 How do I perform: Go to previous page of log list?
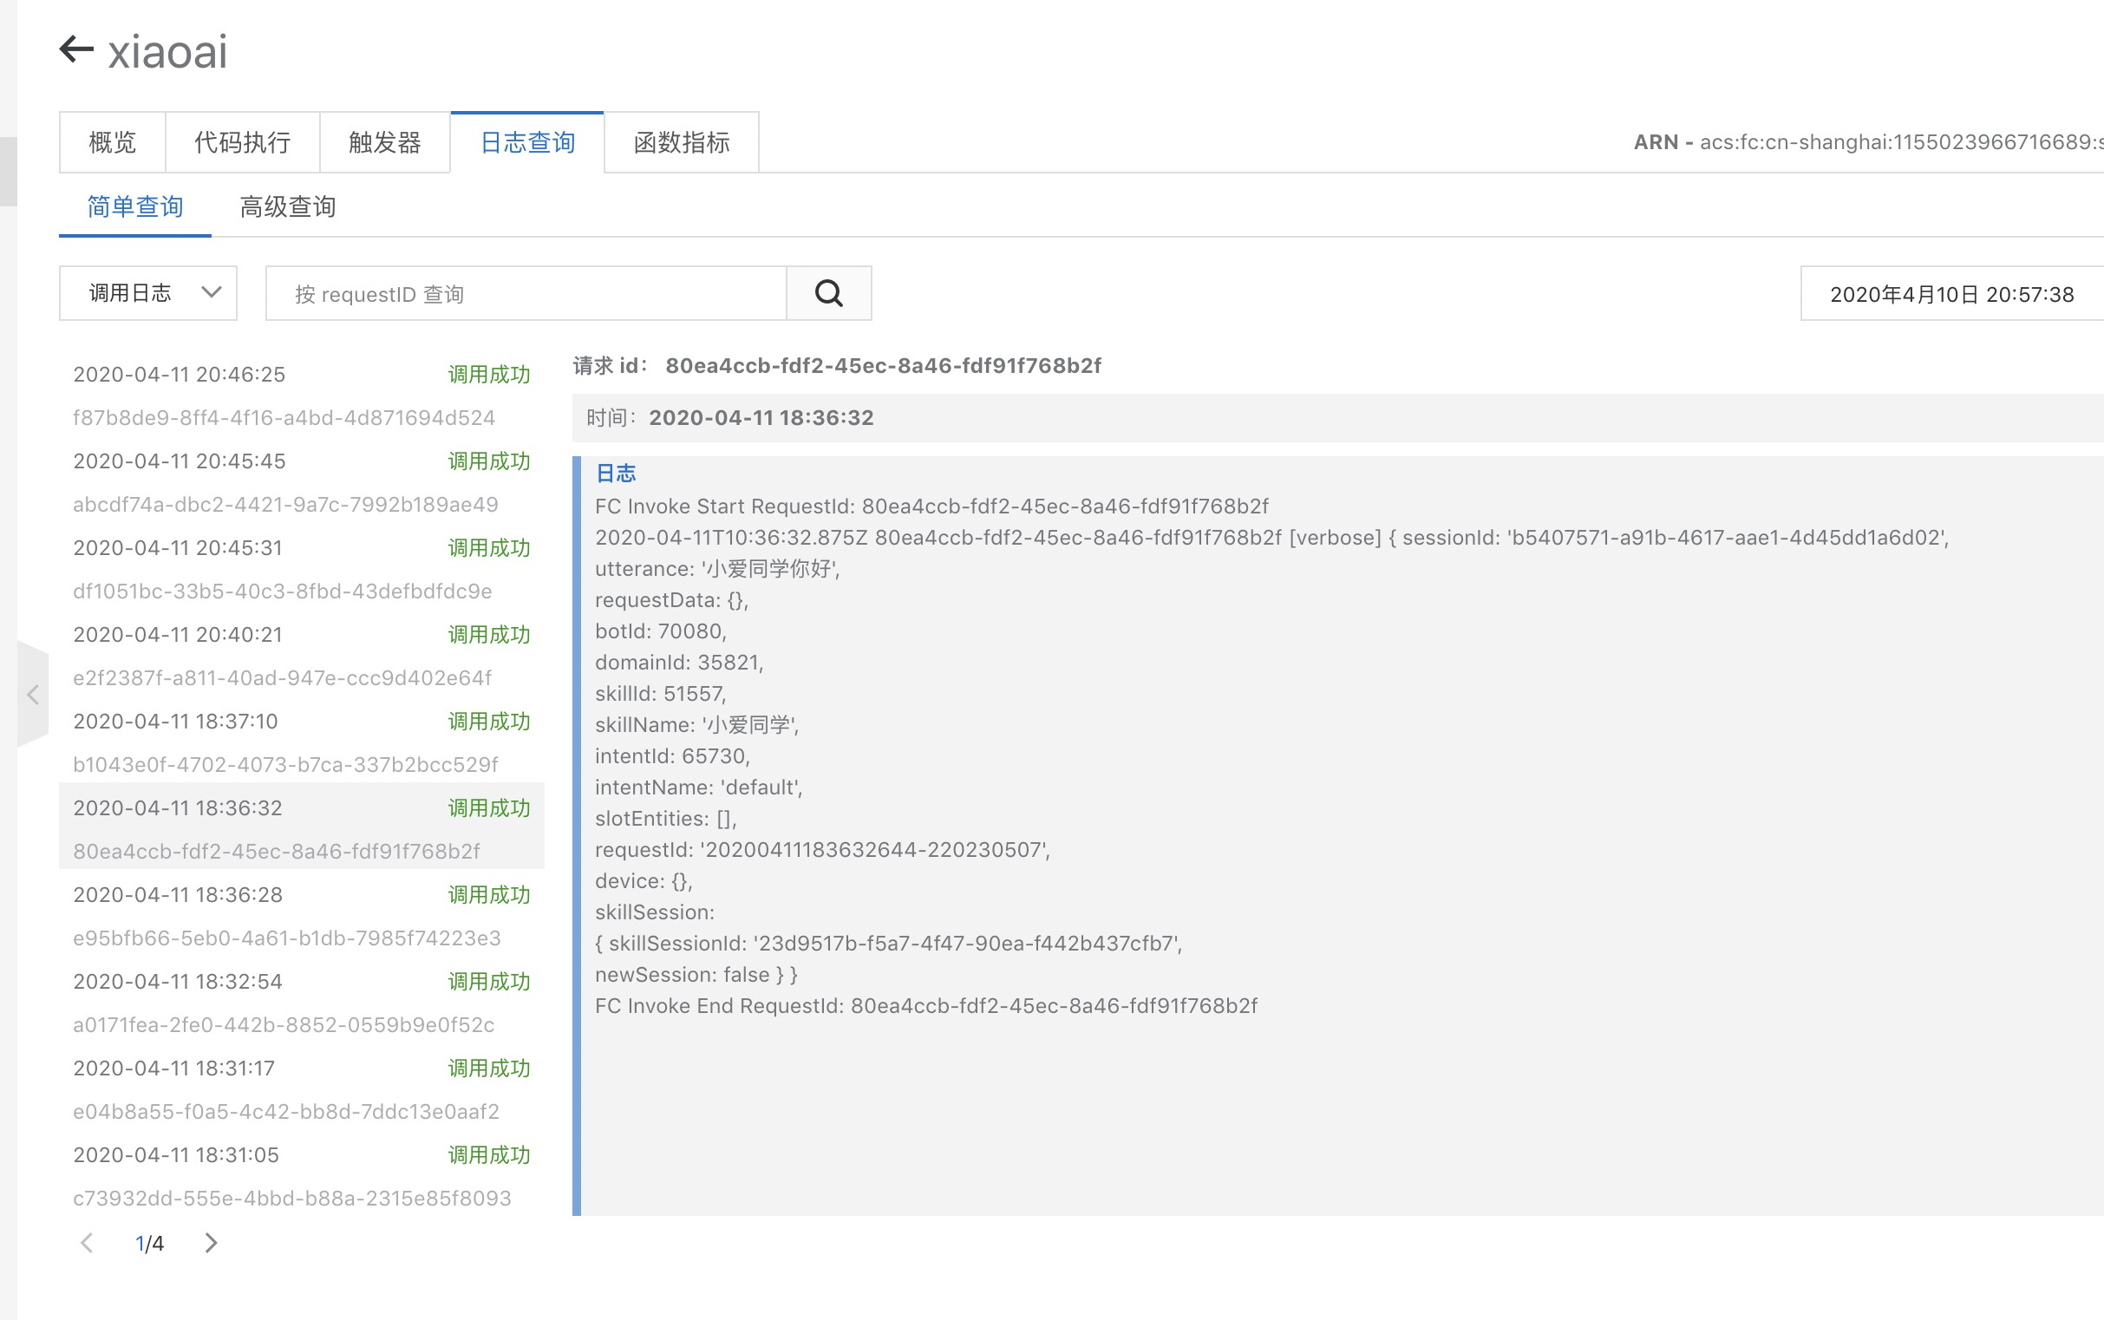(87, 1243)
